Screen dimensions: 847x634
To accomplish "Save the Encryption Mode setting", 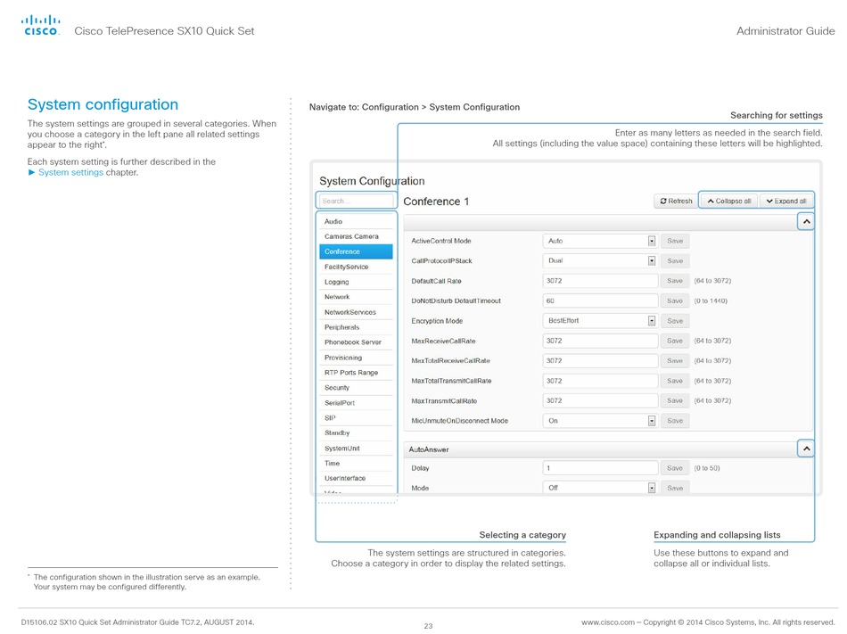I will pyautogui.click(x=675, y=321).
